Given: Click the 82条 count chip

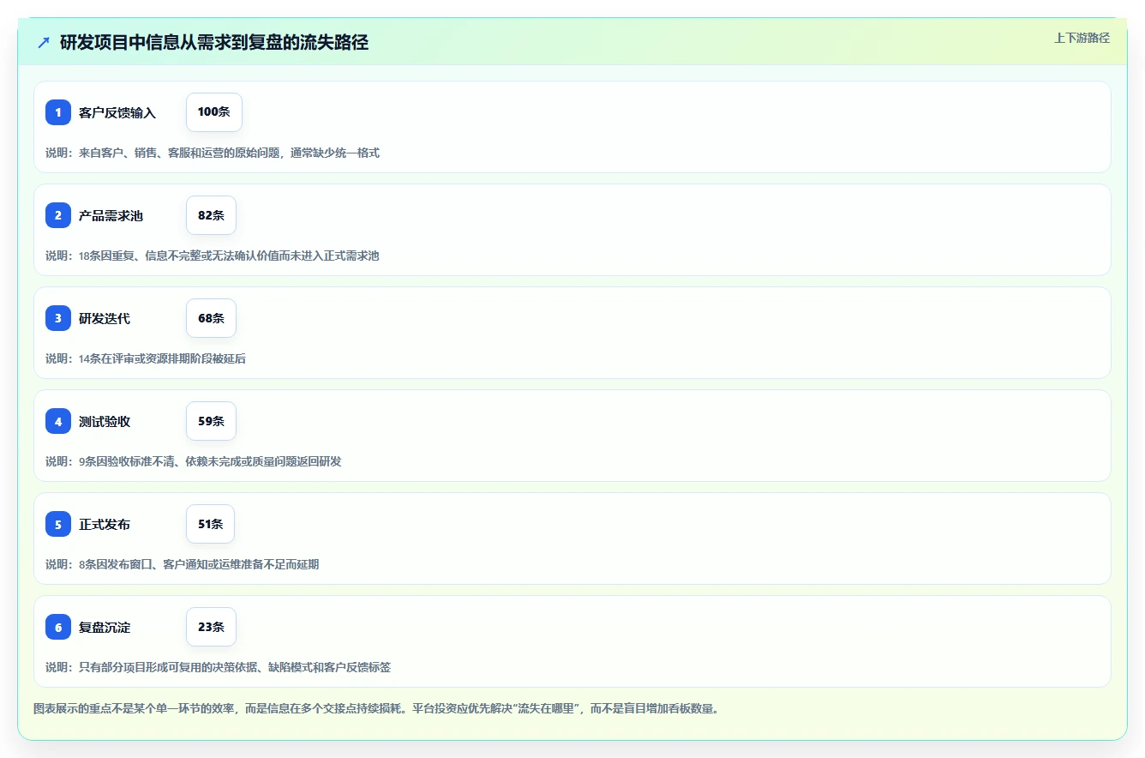Looking at the screenshot, I should coord(211,215).
